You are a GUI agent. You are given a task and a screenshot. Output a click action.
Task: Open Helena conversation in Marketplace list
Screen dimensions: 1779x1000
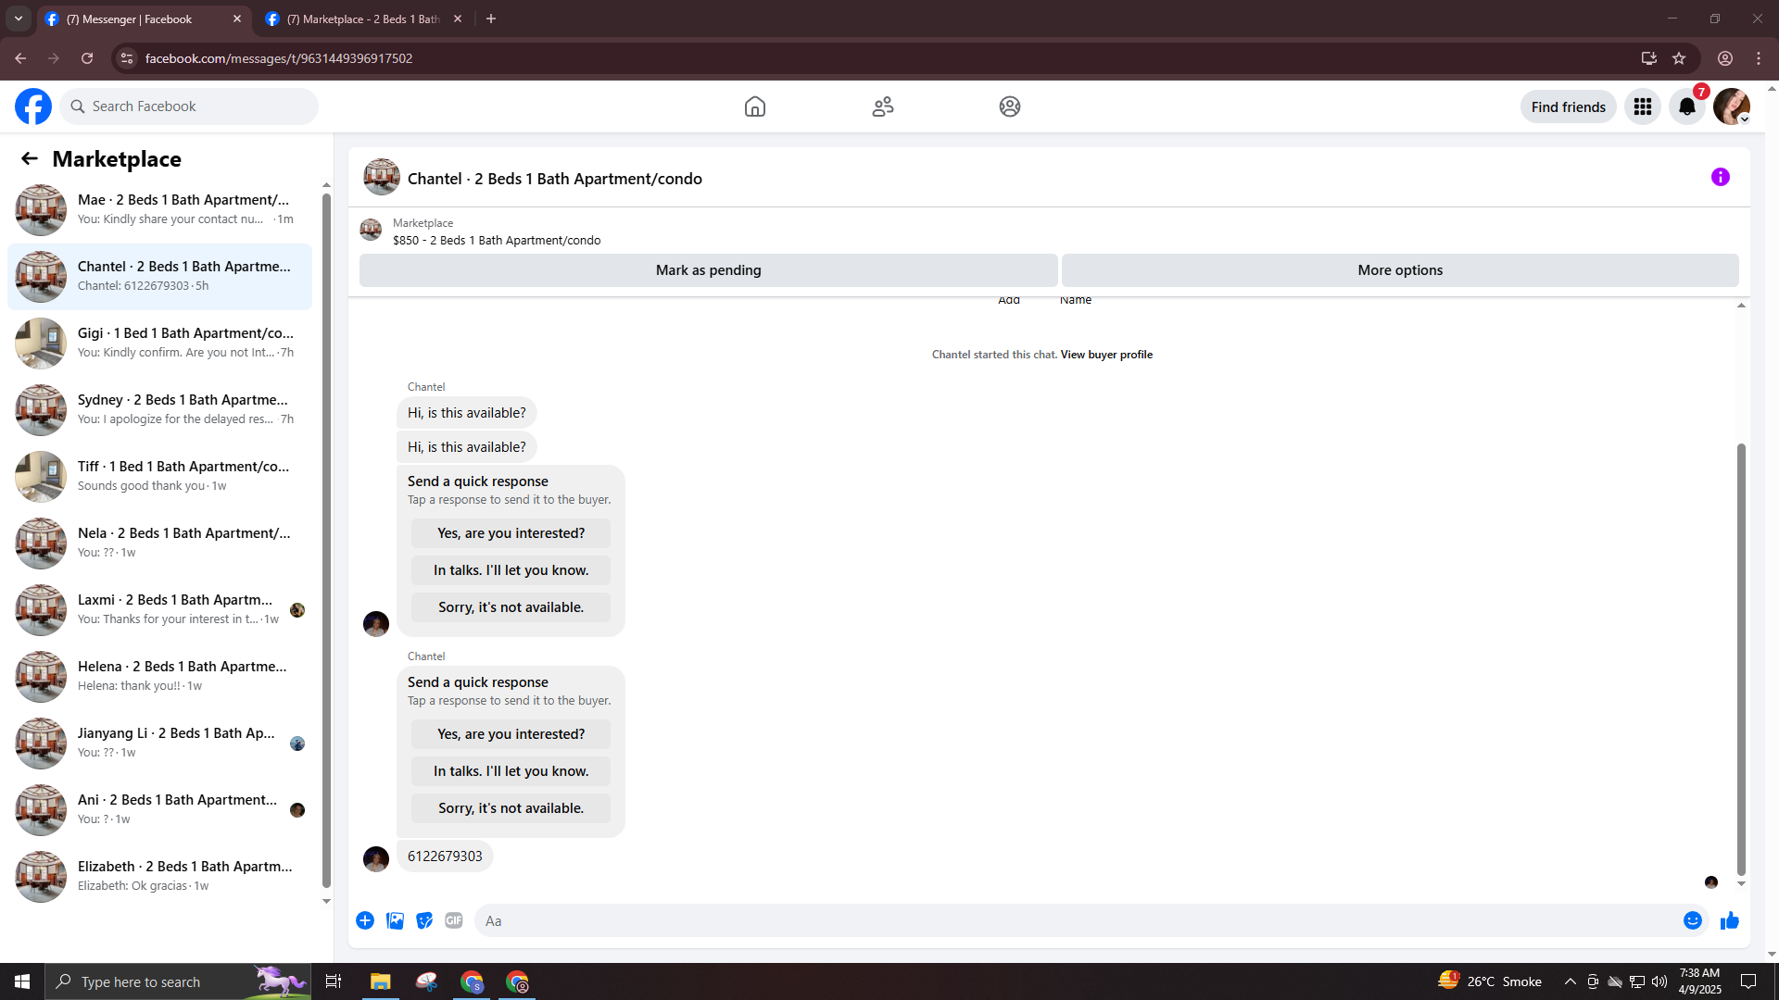[159, 676]
